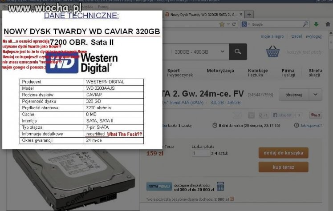Focus the Google search input field
Viewport: 333px width, 211px height.
[276, 24]
